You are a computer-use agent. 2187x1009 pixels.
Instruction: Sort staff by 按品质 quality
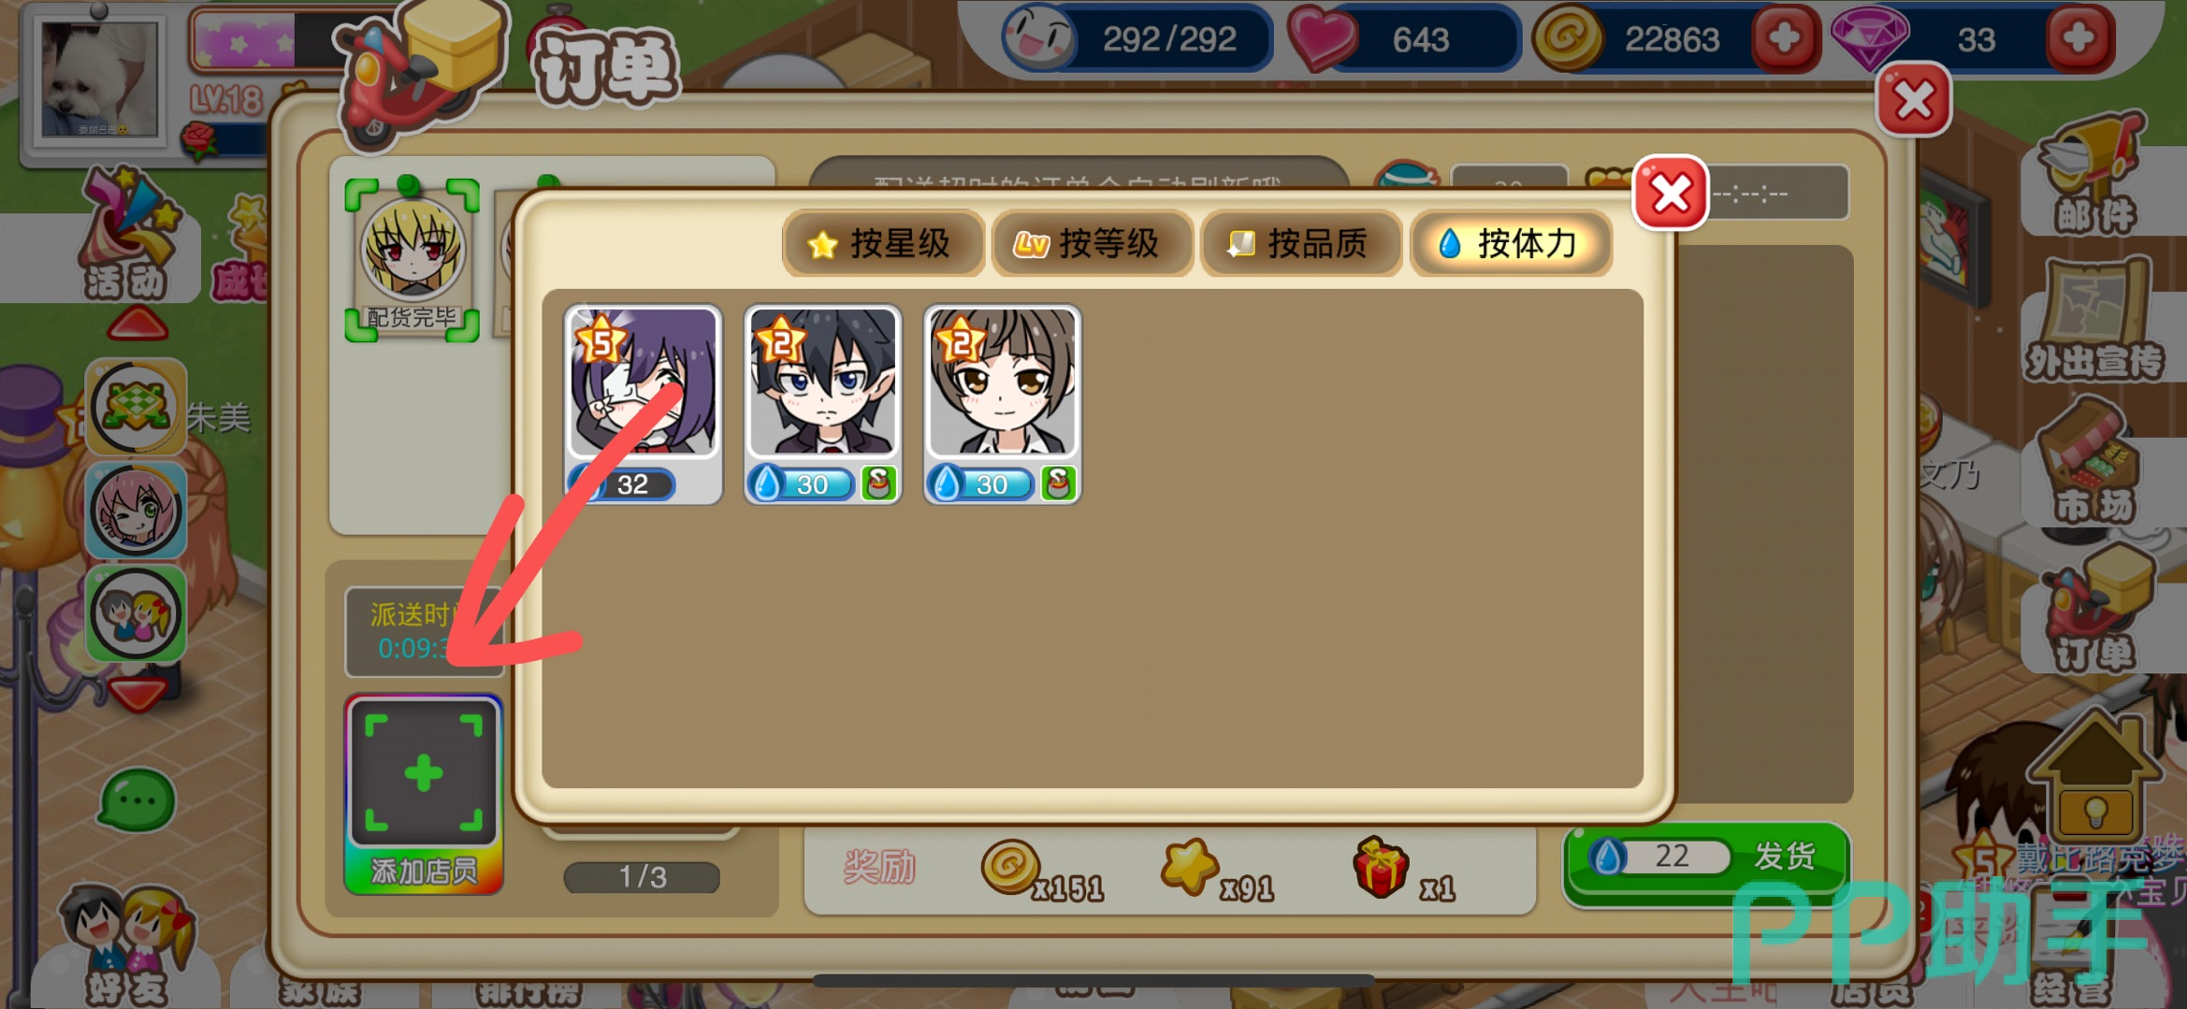point(1300,244)
